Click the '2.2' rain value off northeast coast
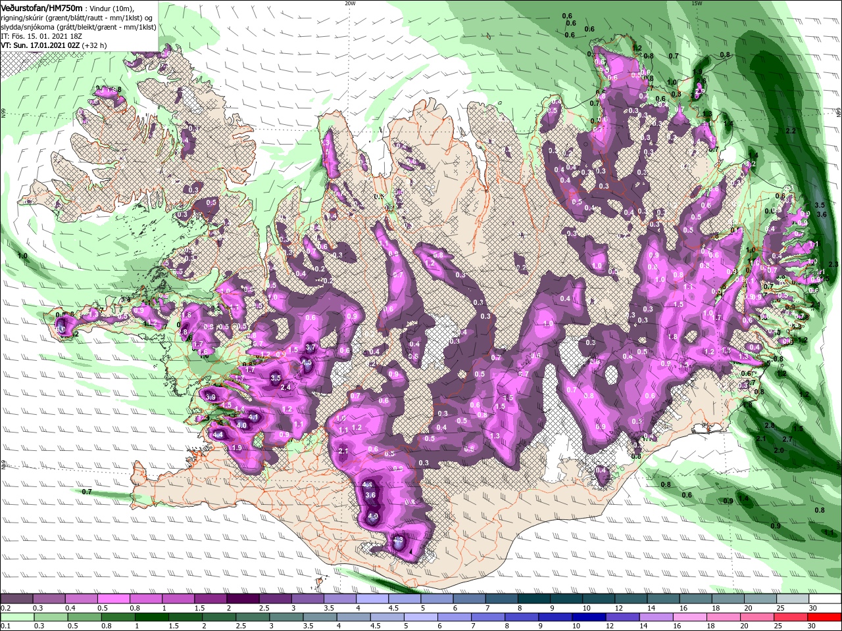The width and height of the screenshot is (842, 631). (791, 131)
